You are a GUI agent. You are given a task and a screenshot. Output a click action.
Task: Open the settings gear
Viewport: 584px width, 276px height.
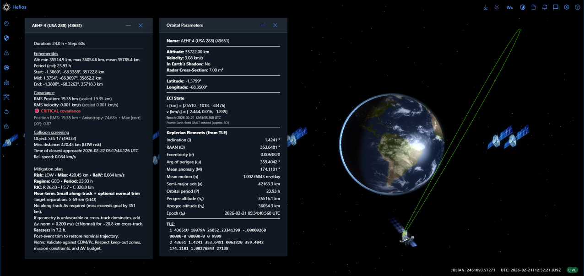567,7
